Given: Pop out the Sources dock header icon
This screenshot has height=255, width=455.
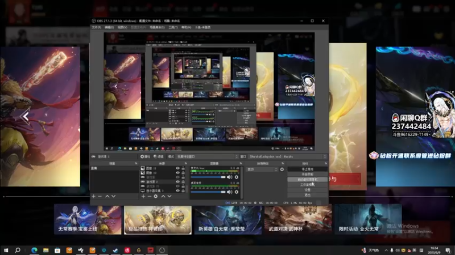Looking at the screenshot, I should [x=186, y=163].
